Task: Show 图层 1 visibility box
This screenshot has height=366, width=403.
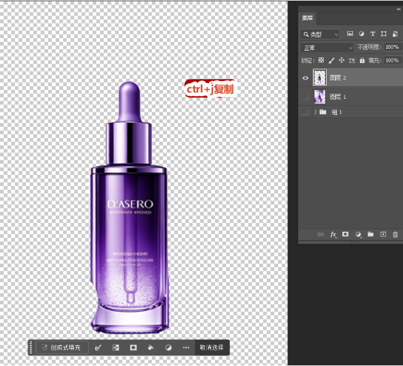Action: click(305, 97)
